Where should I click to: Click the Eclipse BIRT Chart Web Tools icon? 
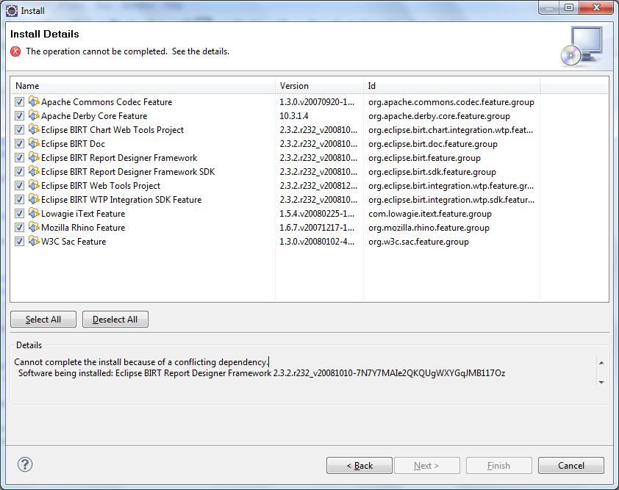35,130
